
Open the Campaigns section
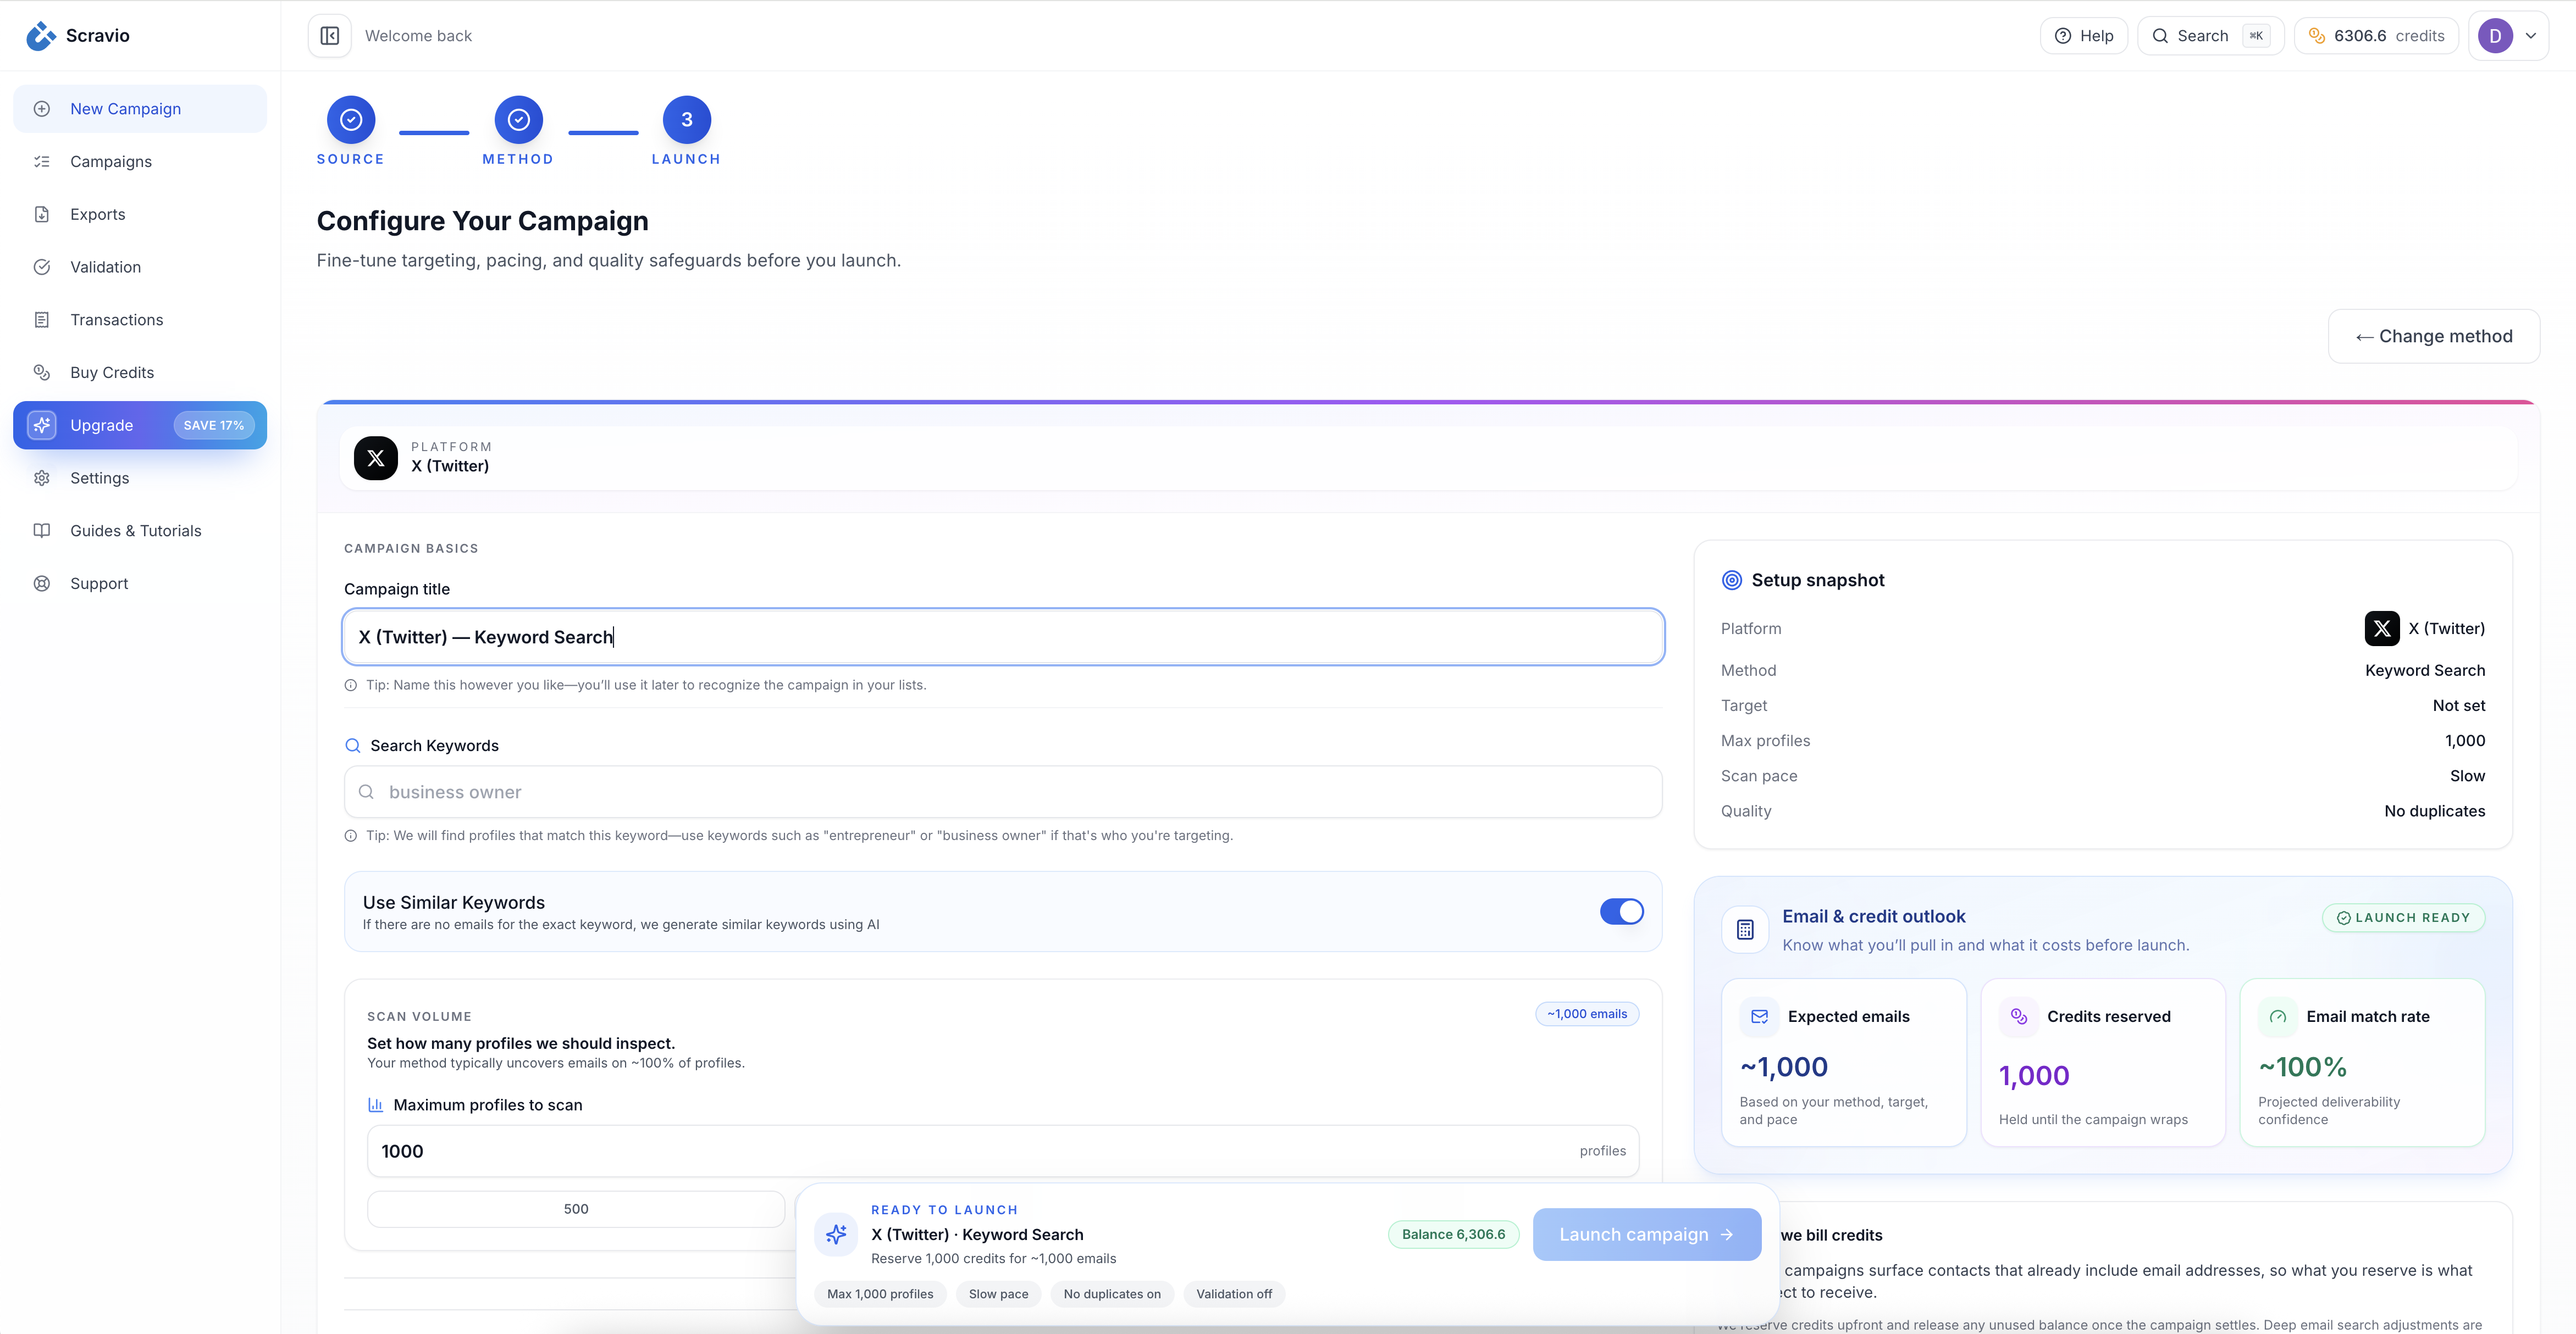pyautogui.click(x=110, y=161)
